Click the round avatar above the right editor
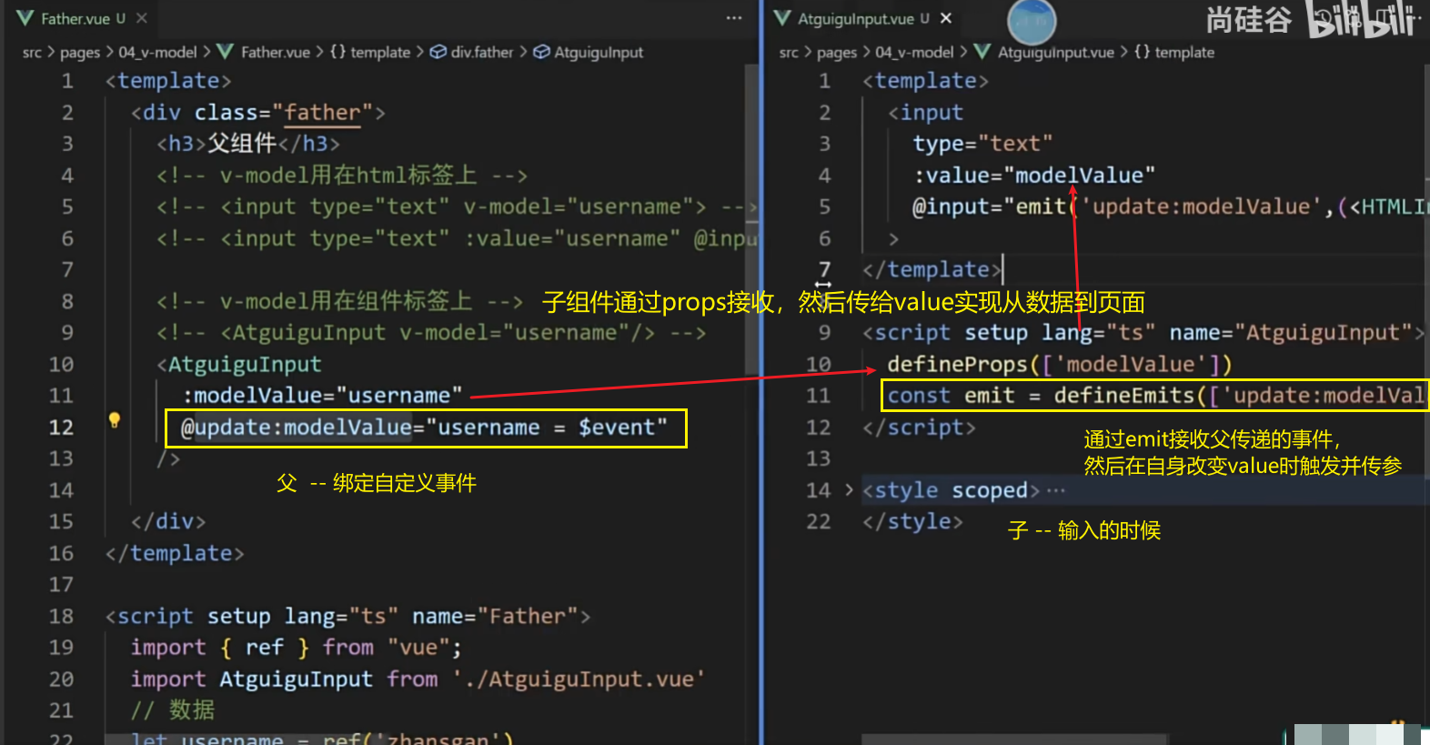1430x745 pixels. [1032, 22]
